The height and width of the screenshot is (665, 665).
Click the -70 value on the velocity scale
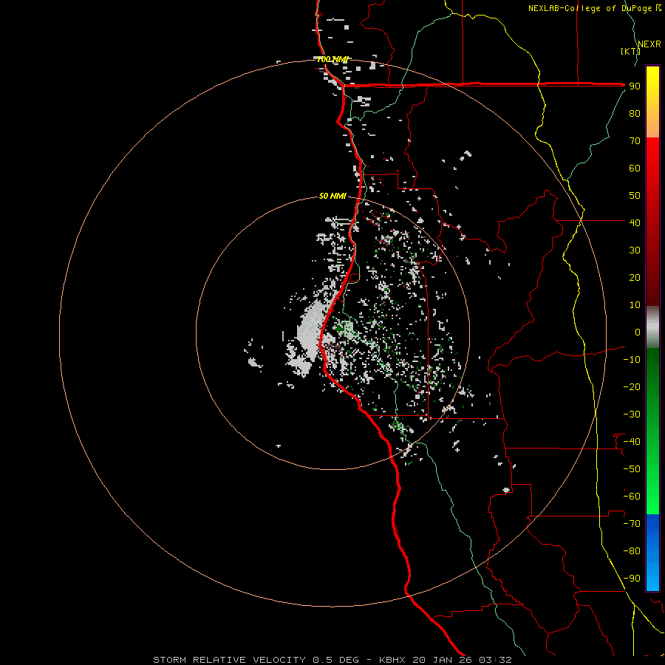[632, 524]
